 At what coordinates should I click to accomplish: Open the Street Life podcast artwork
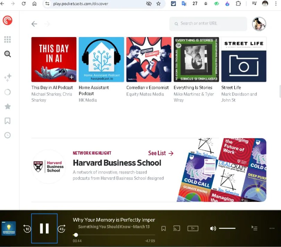point(244,60)
